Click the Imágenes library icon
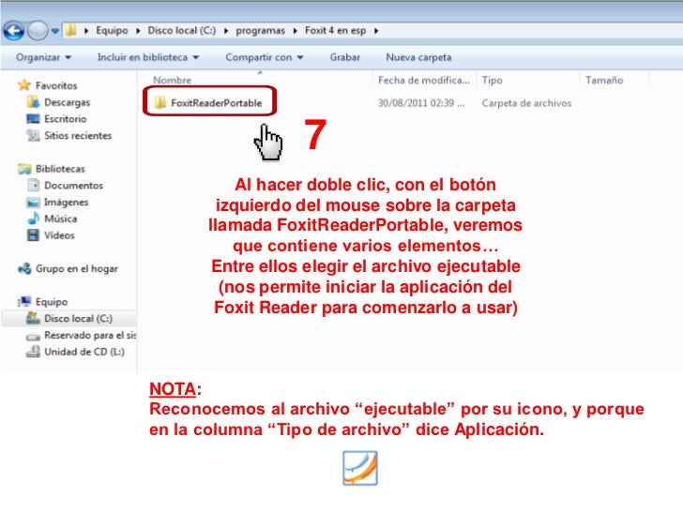683x512 pixels. [x=33, y=202]
